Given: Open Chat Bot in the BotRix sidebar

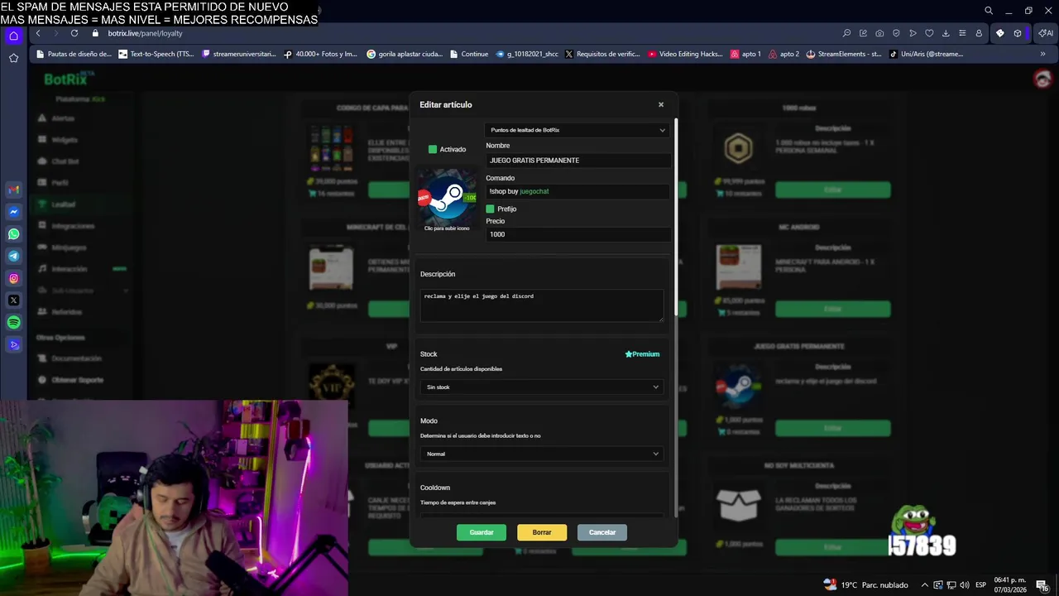Looking at the screenshot, I should pos(65,161).
